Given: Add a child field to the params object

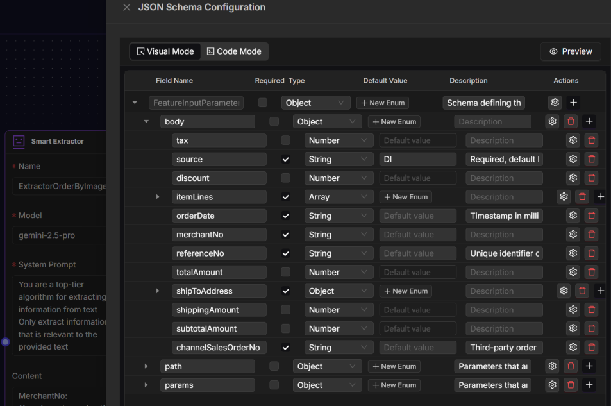Looking at the screenshot, I should pyautogui.click(x=589, y=385).
